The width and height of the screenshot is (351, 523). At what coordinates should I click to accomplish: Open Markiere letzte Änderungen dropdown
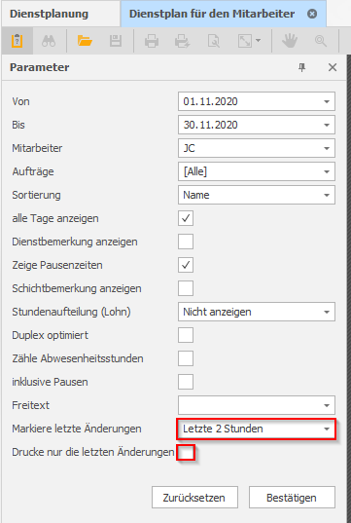tap(257, 429)
